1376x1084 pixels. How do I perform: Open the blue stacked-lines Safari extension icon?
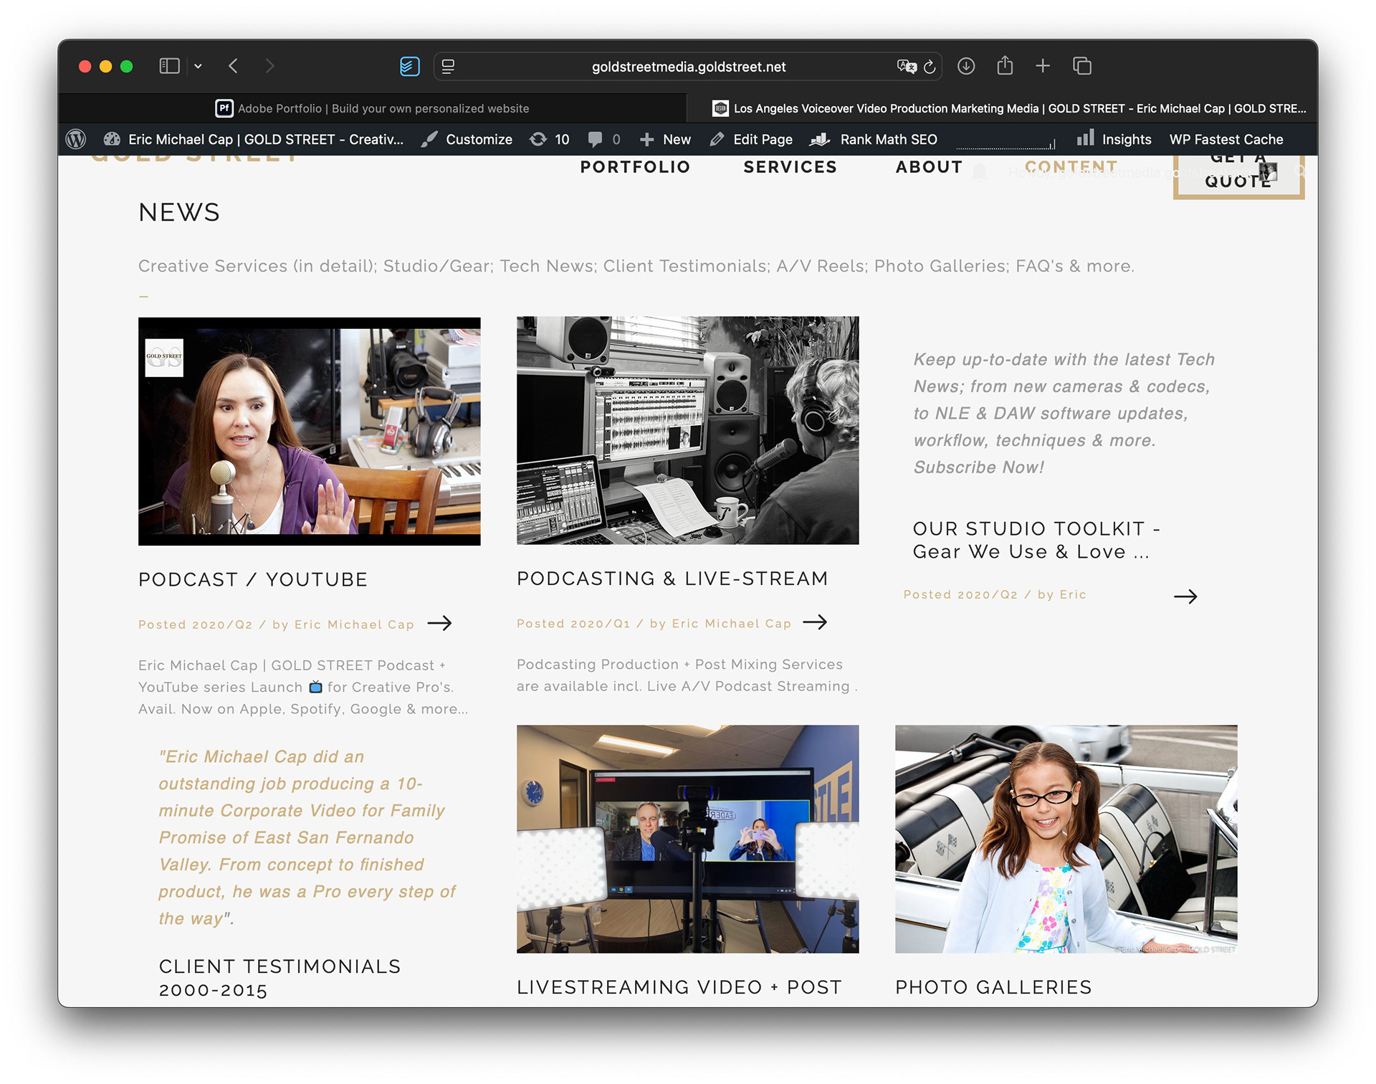point(409,67)
